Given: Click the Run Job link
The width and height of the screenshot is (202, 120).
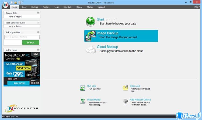Looking at the screenshot, I should 91,86.
